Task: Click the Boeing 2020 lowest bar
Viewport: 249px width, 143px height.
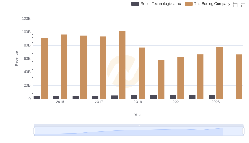Action: point(161,79)
